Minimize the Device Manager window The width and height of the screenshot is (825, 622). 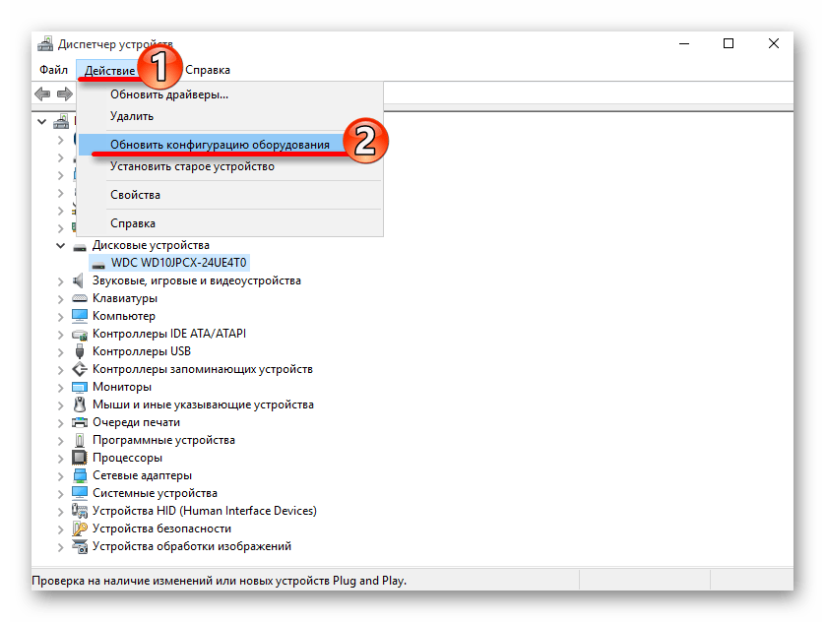[684, 43]
